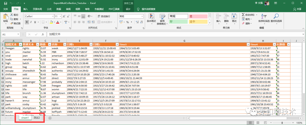Click the Wrap Text button
The image size is (306, 125).
(104, 16)
